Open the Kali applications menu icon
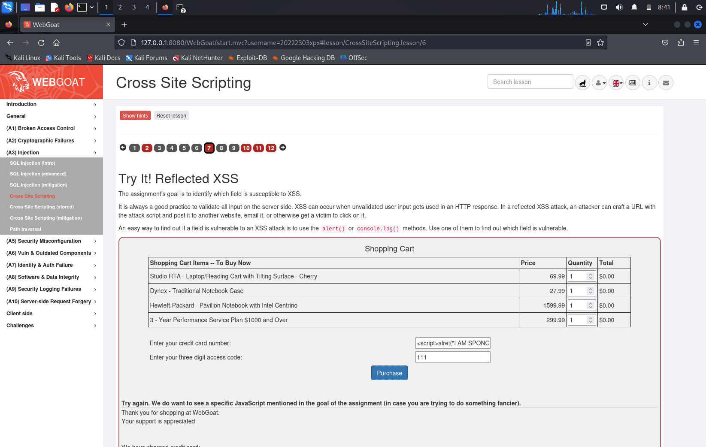Screen dimensions: 706x447 7,7
